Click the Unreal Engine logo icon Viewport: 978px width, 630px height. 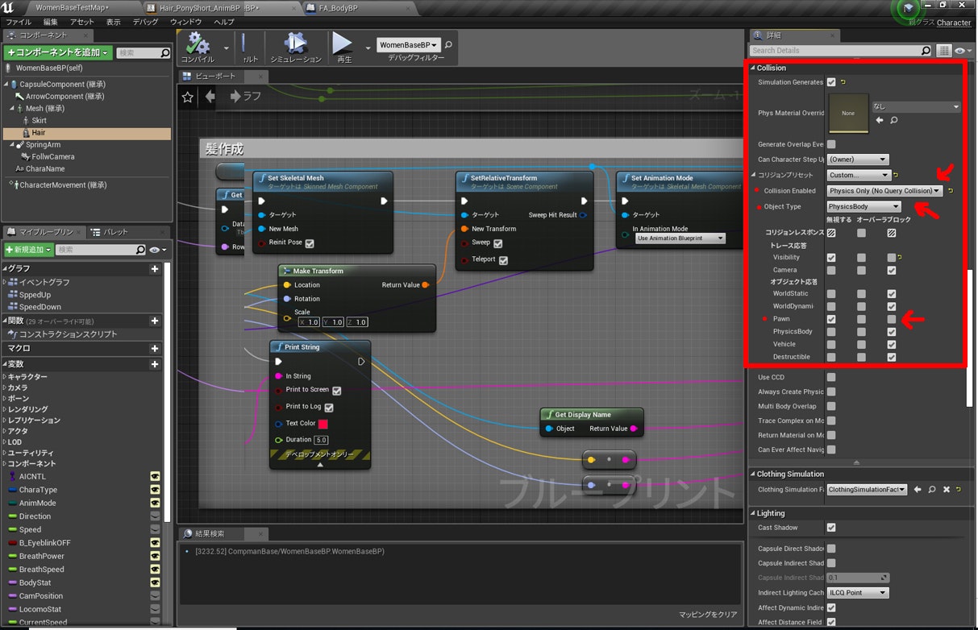9,7
